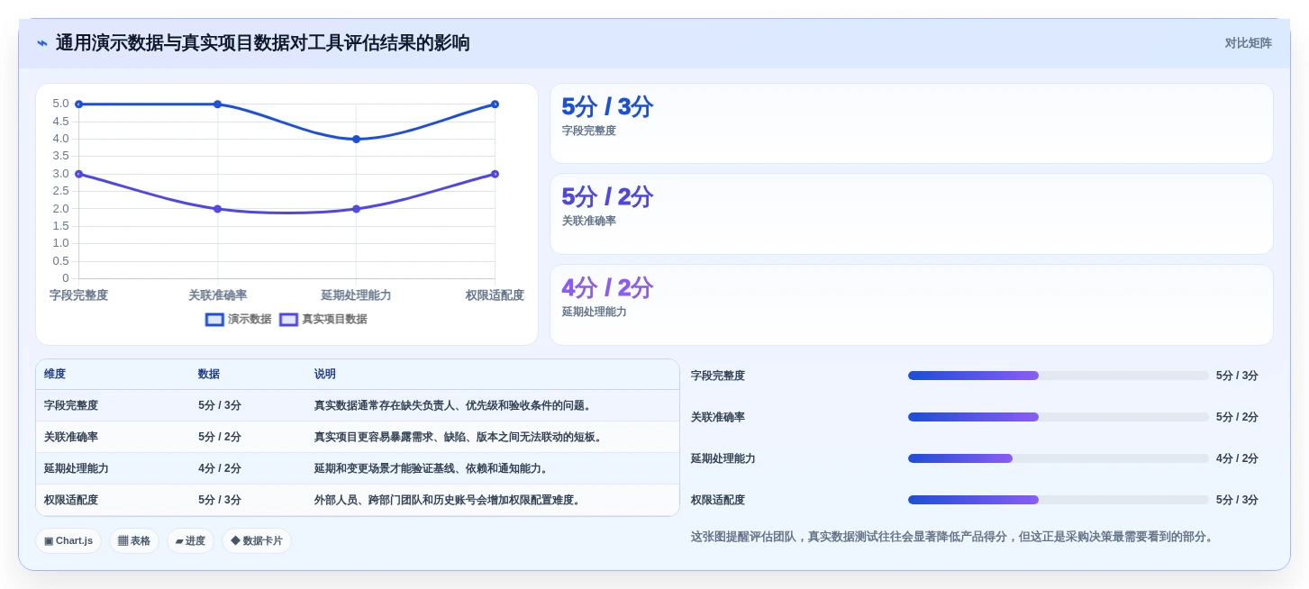Click the 关联准确率 progress row label
The image size is (1309, 589).
click(718, 417)
